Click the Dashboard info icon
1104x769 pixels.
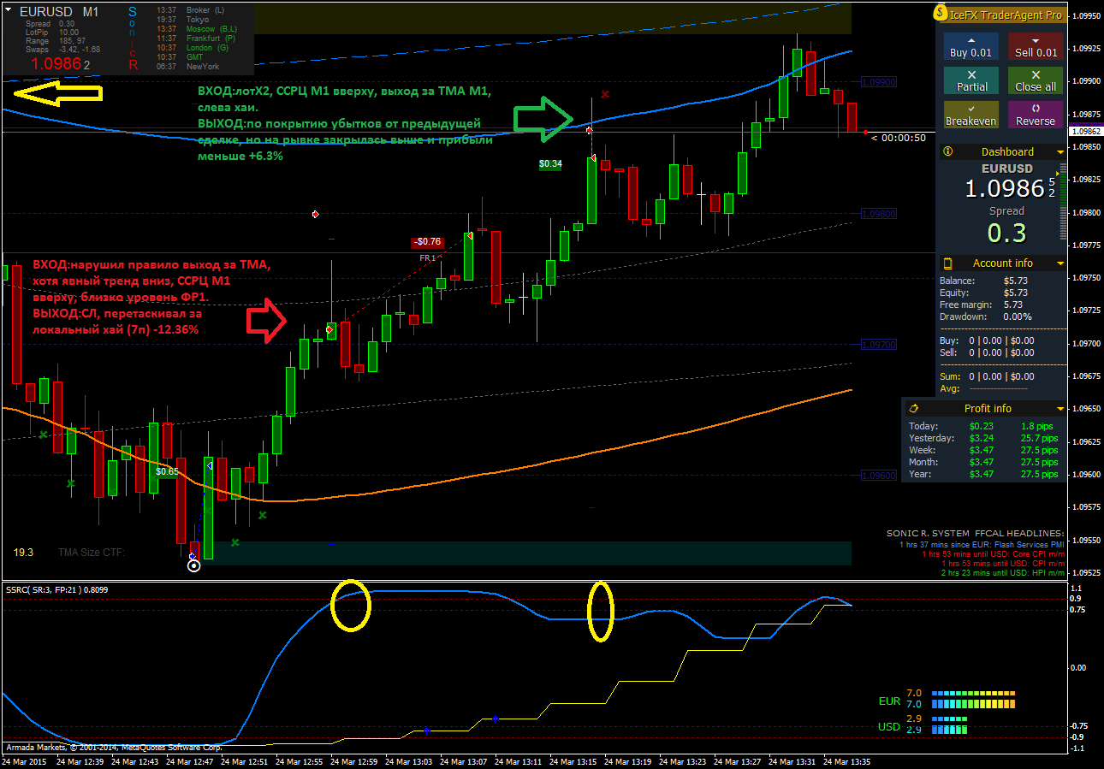click(948, 151)
